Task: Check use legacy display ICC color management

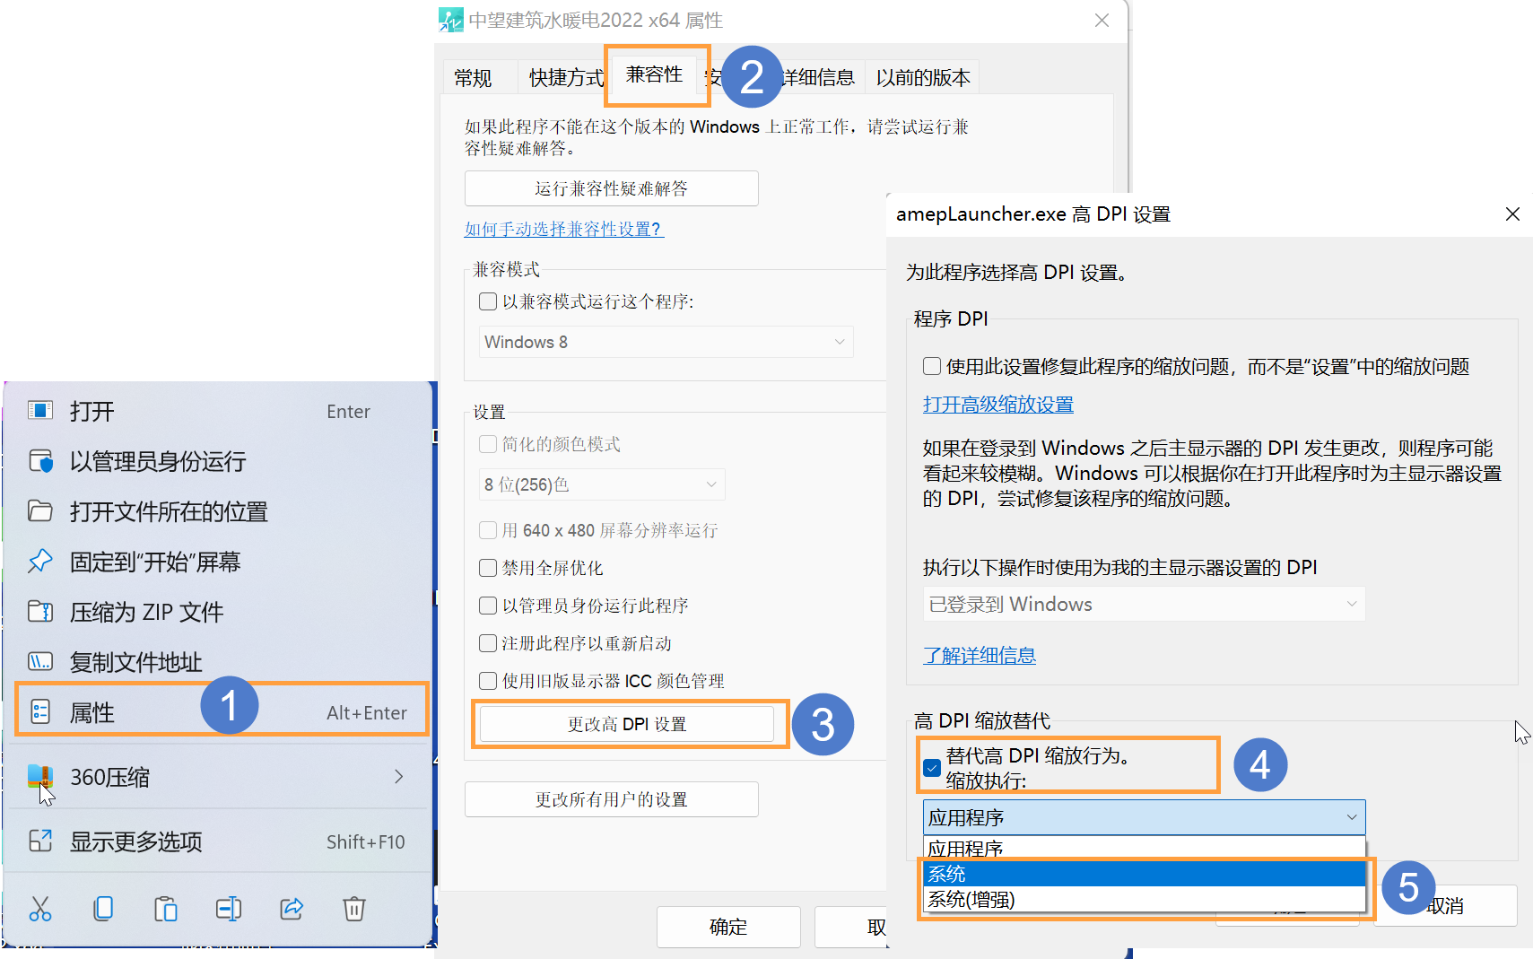Action: [x=488, y=681]
